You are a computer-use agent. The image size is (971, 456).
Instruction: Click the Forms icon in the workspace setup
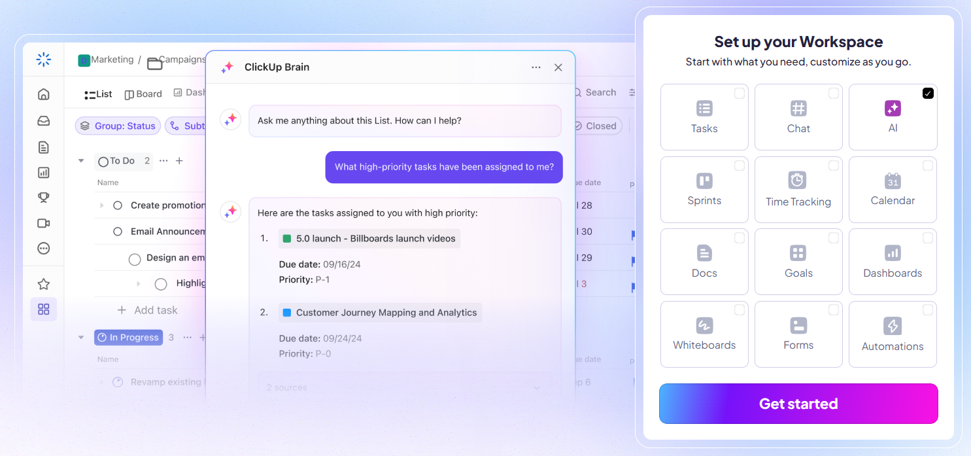(x=798, y=325)
